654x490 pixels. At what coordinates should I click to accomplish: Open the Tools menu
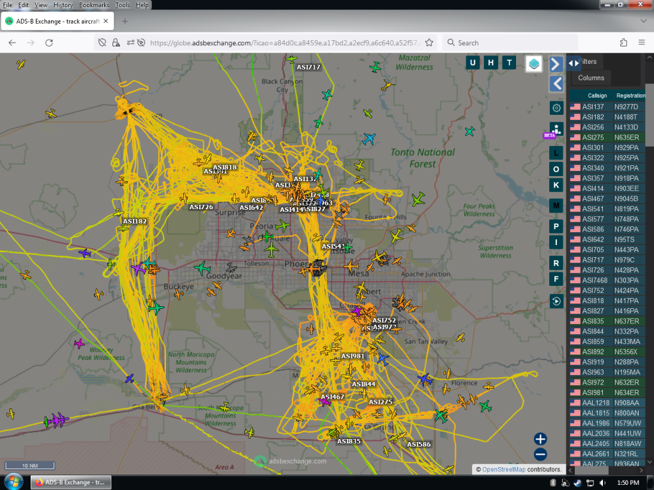[x=122, y=5]
